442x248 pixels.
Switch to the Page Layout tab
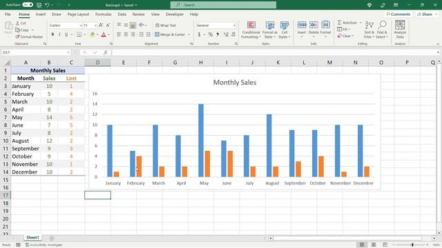78,14
